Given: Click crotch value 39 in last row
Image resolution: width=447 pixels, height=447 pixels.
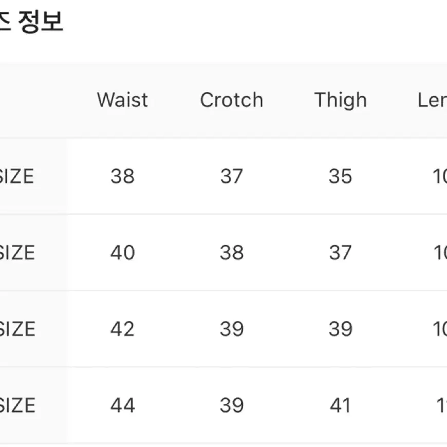Looking at the screenshot, I should [x=232, y=405].
